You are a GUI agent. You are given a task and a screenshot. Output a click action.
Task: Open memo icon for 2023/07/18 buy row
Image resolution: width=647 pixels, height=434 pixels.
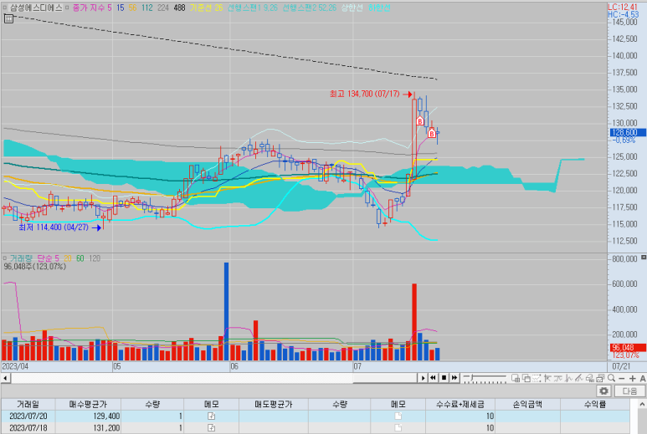[211, 428]
